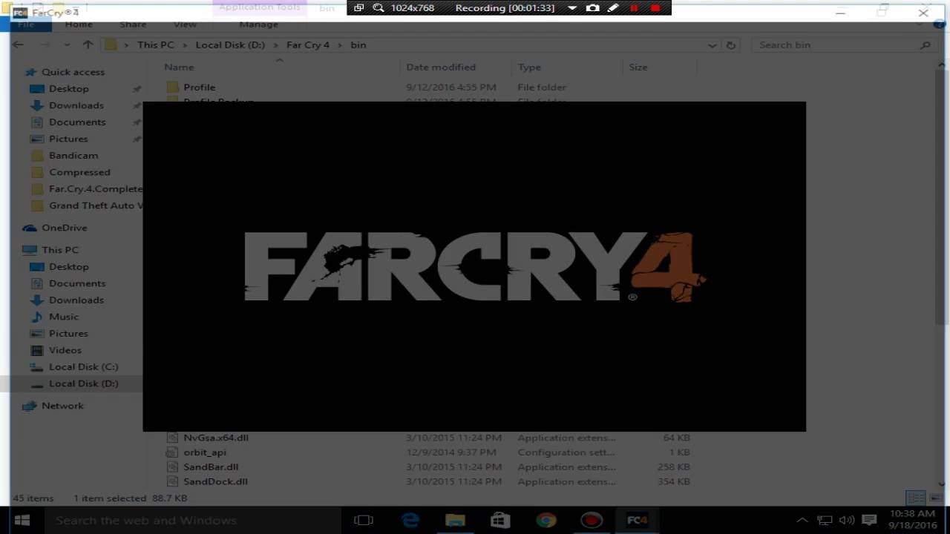950x534 pixels.
Task: Click the recorder's select-target-window icon
Action: 359,7
